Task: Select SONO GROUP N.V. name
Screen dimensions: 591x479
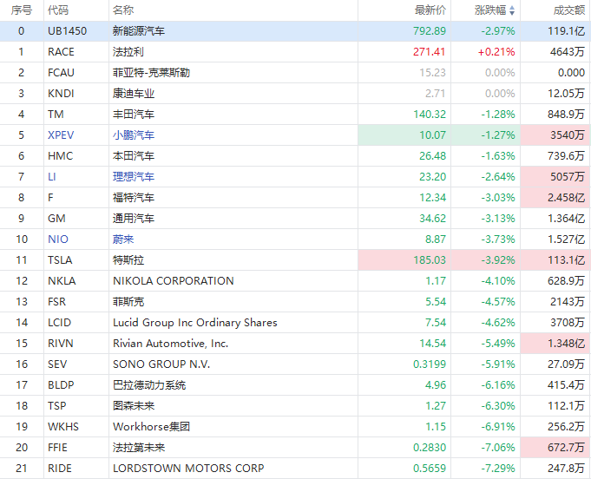Action: pyautogui.click(x=161, y=364)
